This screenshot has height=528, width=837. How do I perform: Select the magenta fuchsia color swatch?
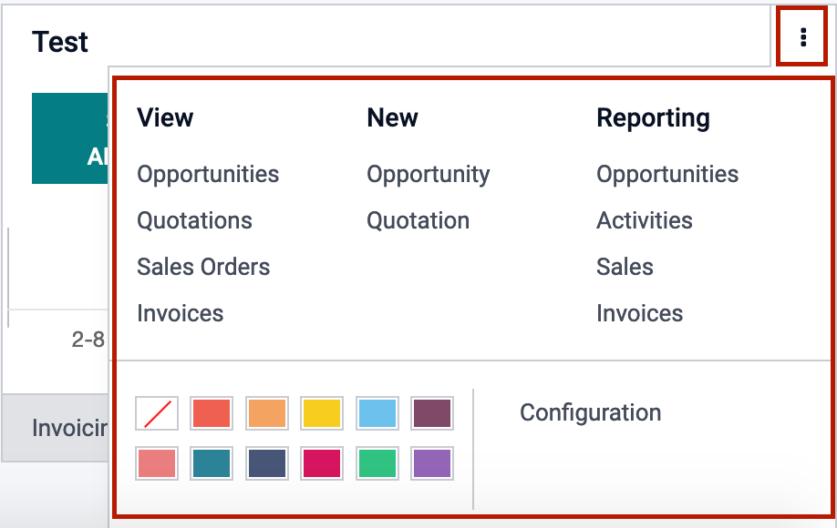point(322,462)
